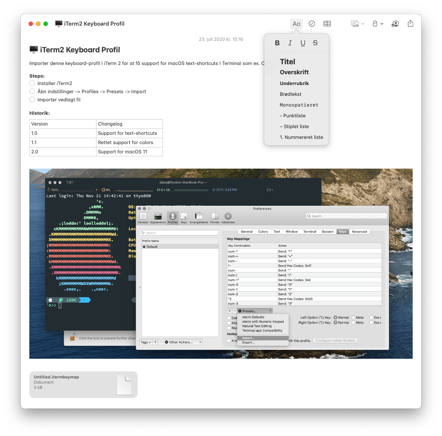Open the photos and media toolbar menu
Viewport: 442px width, 436px height.
pos(357,24)
